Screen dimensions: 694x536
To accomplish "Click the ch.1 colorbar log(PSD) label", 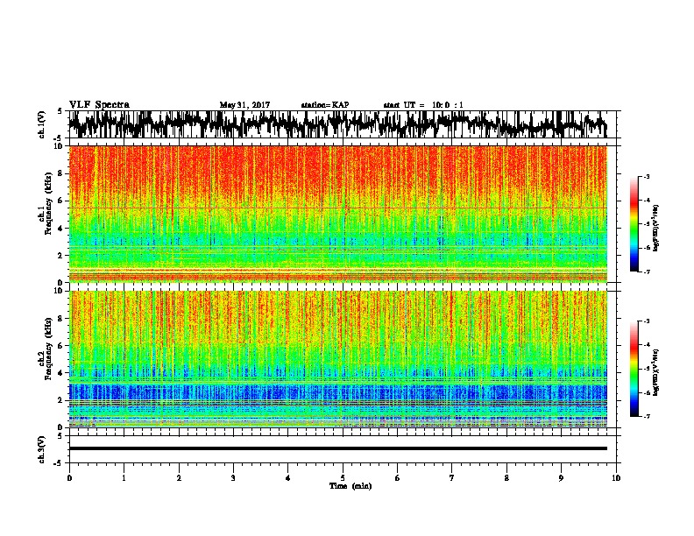I will pyautogui.click(x=656, y=229).
